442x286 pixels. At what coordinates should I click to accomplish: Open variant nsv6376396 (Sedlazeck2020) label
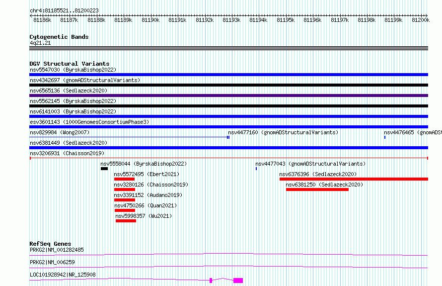pyautogui.click(x=318, y=174)
